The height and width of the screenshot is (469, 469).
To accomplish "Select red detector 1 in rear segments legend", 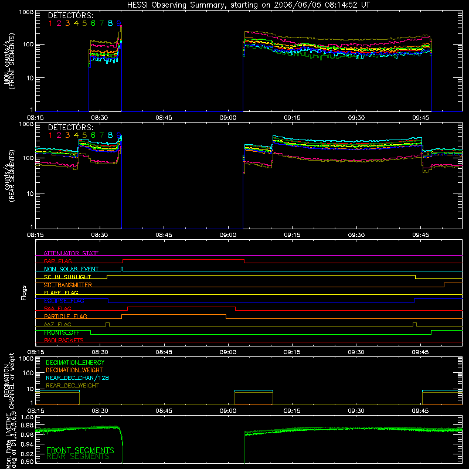I will point(50,135).
